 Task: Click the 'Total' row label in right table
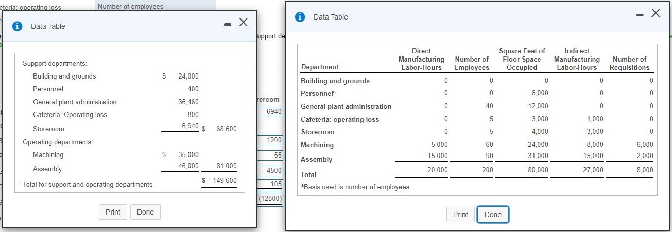point(309,175)
